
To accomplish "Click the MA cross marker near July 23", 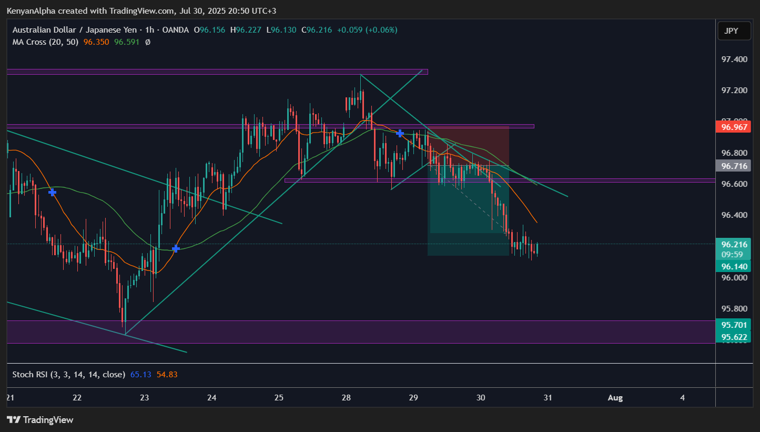I will click(x=176, y=248).
